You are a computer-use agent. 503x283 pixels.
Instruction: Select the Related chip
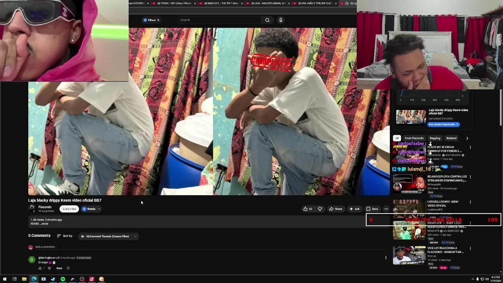(451, 138)
